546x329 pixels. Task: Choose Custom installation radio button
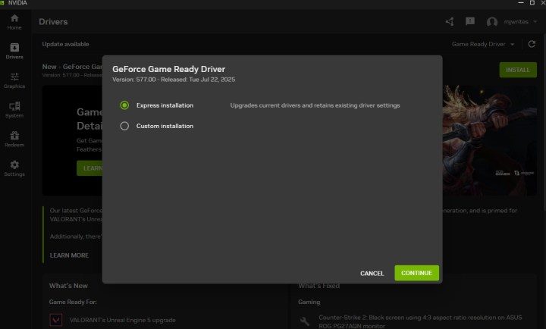[124, 126]
